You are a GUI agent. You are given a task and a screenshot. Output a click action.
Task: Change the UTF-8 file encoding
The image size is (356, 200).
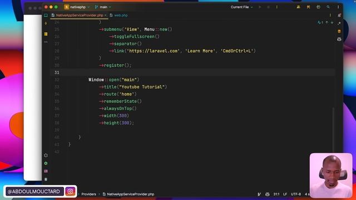coord(296,194)
